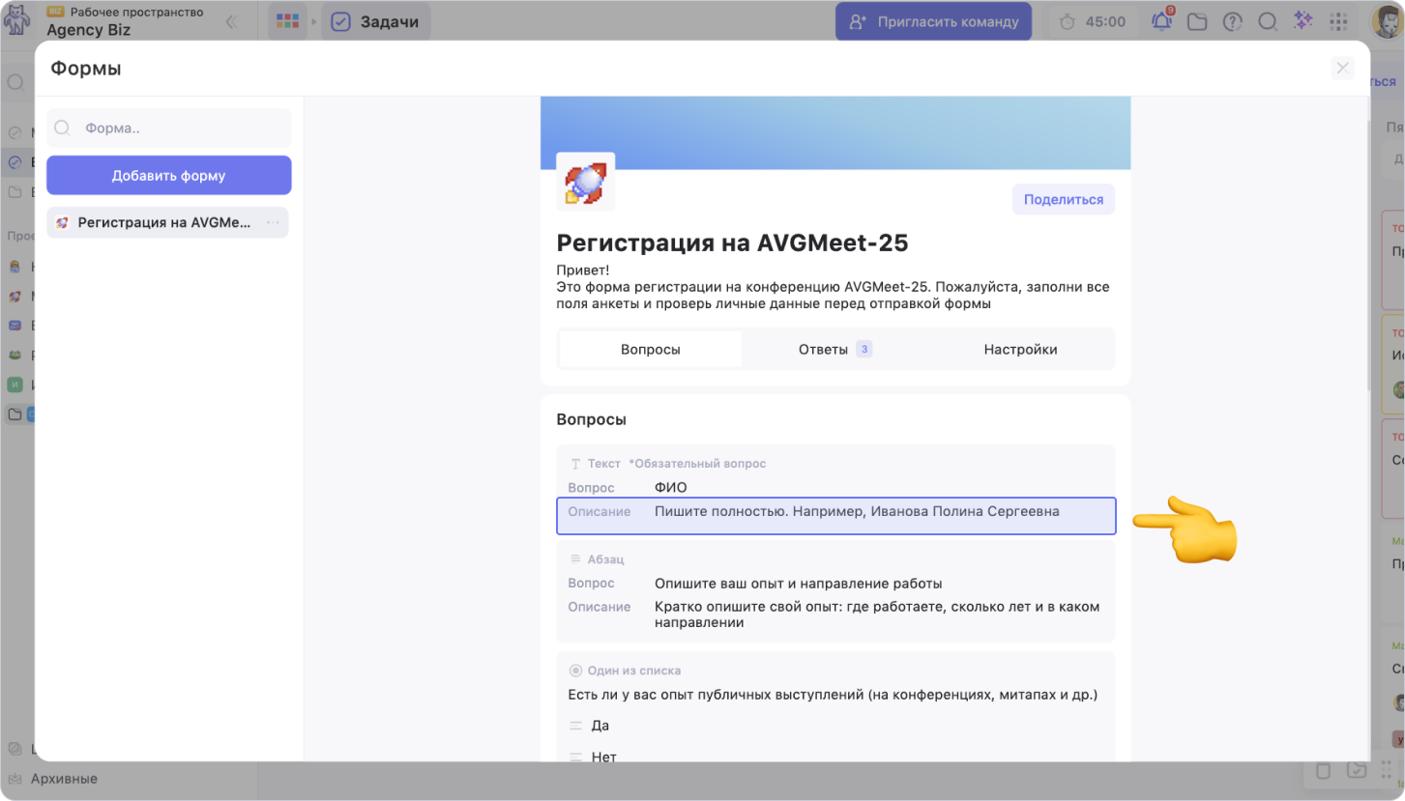Open the notifications bell icon
Viewport: 1405px width, 801px height.
tap(1161, 21)
